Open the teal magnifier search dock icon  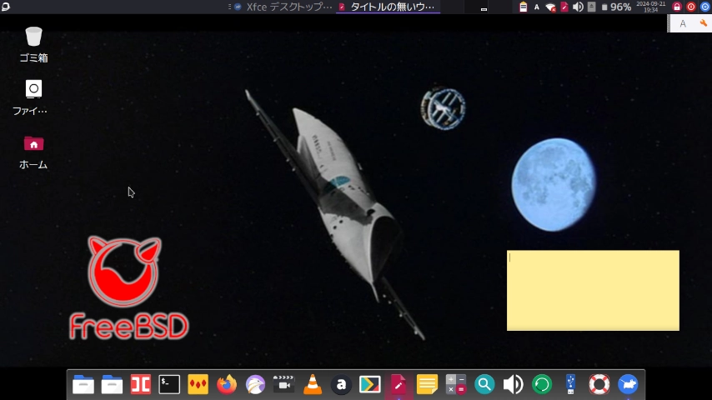coord(484,384)
